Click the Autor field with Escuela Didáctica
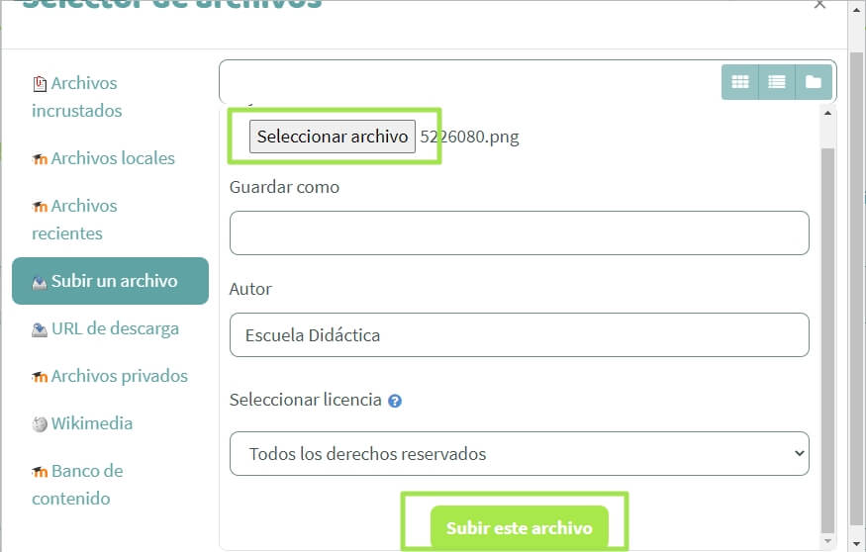866x552 pixels. (x=520, y=335)
